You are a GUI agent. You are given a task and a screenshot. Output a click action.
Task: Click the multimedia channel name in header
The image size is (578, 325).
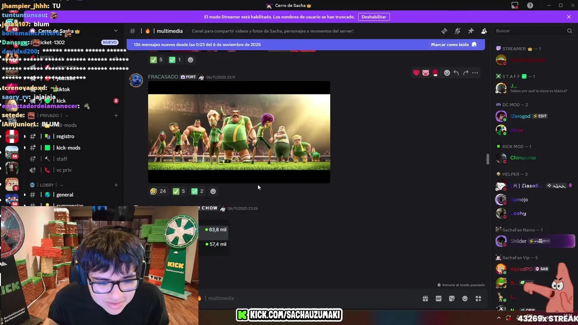click(x=170, y=31)
